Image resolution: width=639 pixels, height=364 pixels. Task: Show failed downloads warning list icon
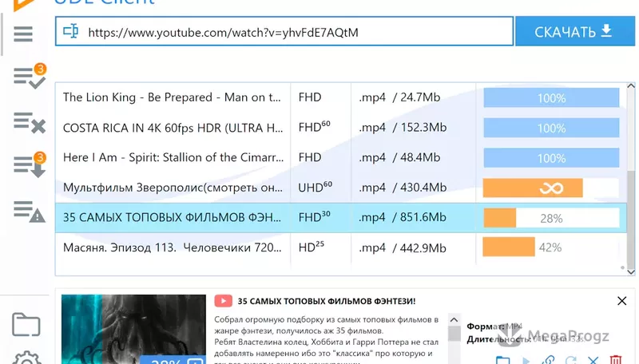30,212
